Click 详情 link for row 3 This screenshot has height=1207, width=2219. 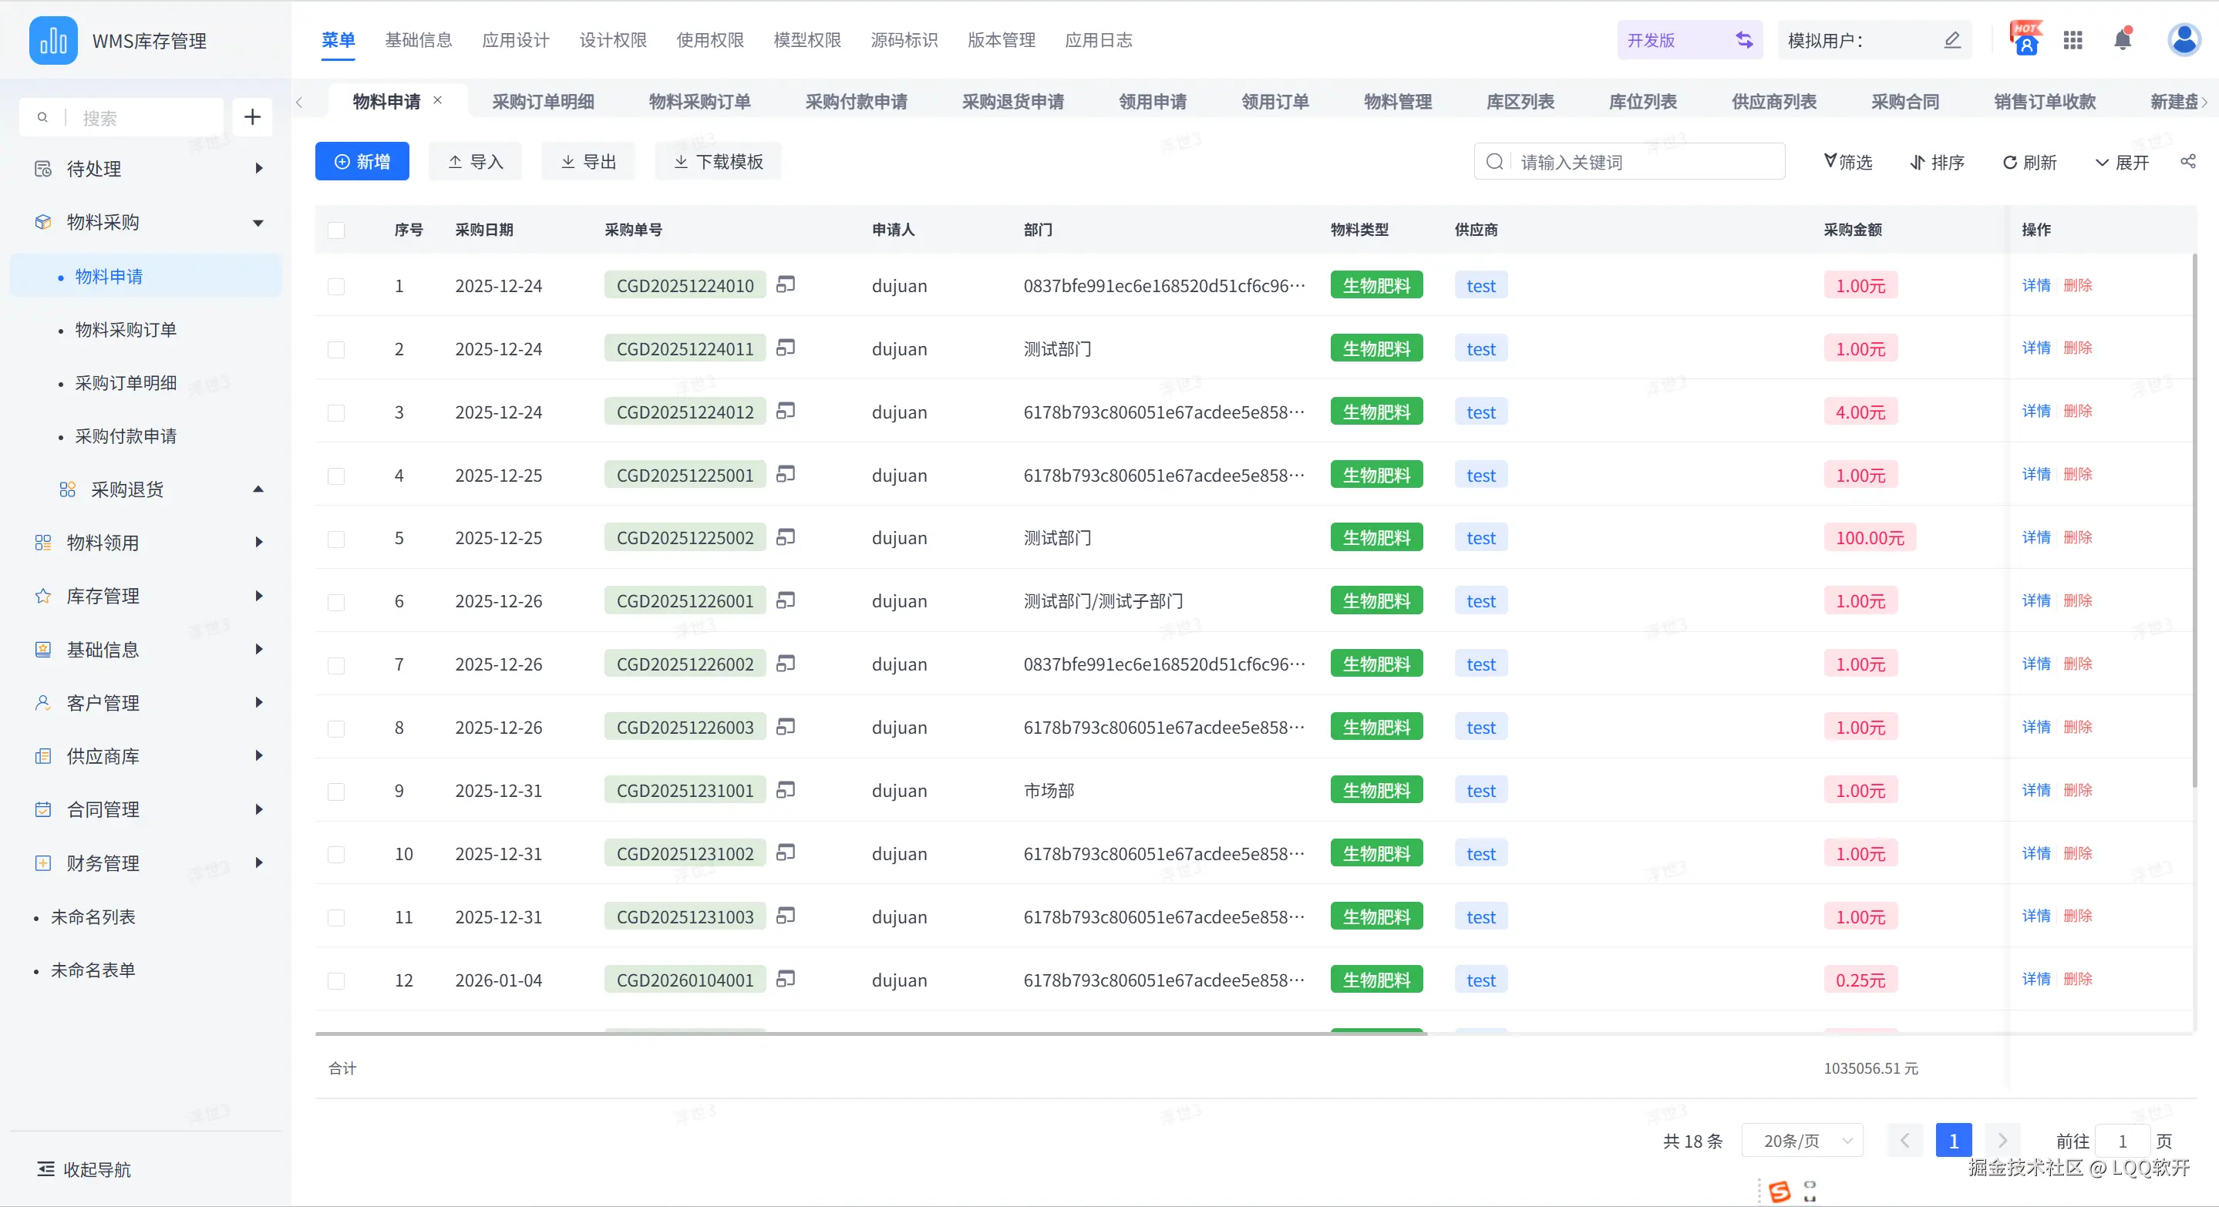[2035, 412]
